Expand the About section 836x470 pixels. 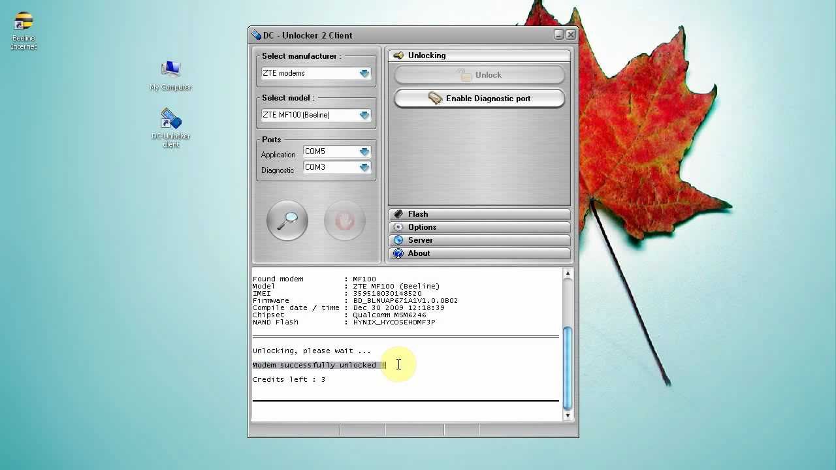(x=479, y=253)
